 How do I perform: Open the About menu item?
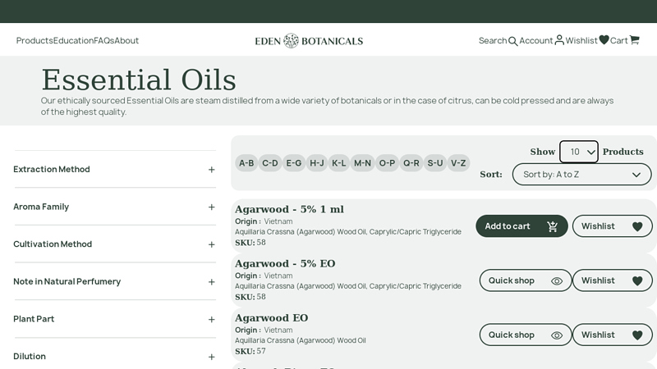click(x=126, y=40)
